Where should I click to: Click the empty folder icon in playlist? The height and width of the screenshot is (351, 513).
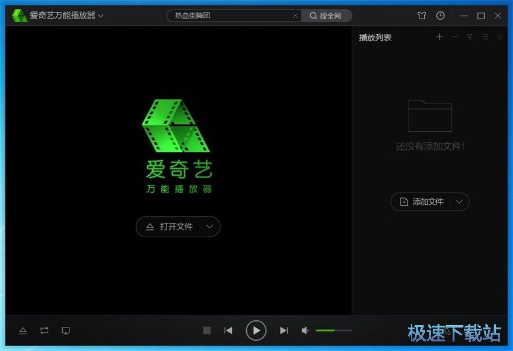430,116
